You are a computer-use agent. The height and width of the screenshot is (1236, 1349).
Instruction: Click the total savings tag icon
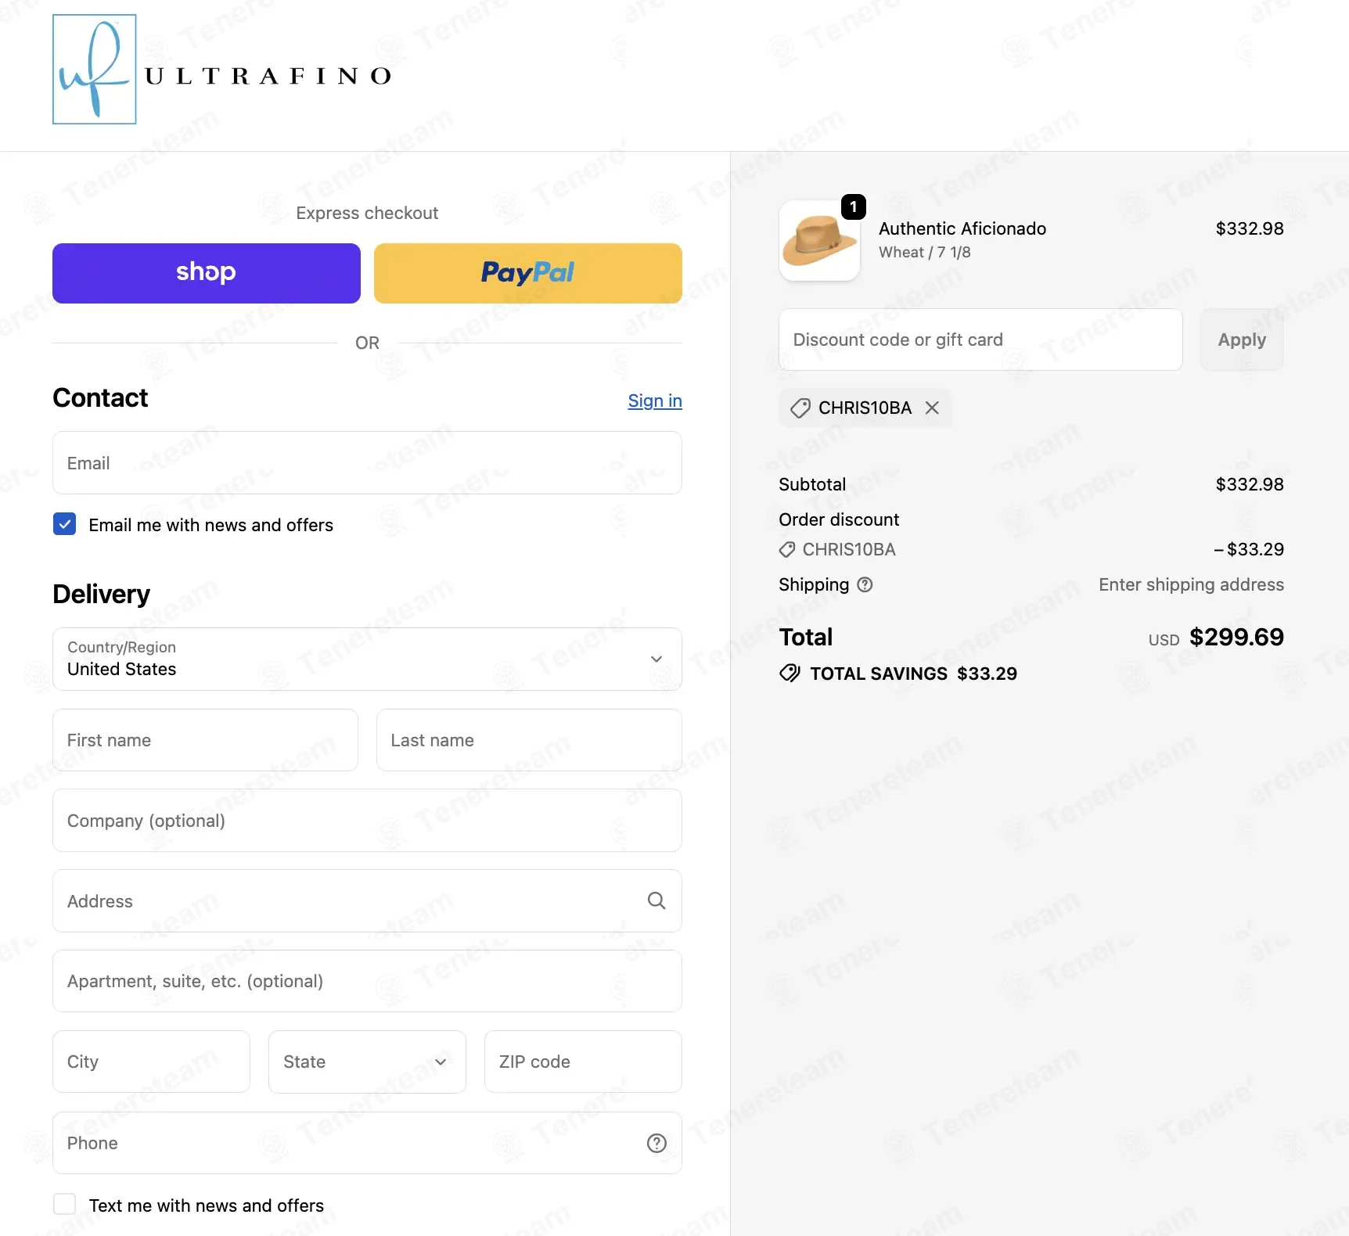tap(790, 674)
